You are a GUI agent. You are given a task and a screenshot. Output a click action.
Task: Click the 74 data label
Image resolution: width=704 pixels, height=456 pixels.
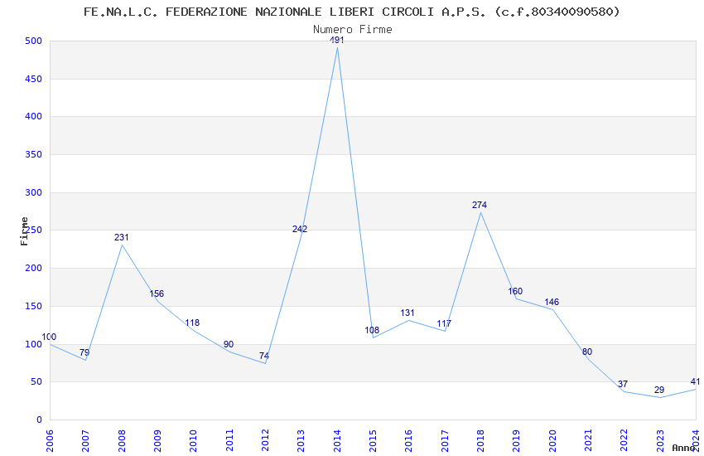(x=264, y=356)
